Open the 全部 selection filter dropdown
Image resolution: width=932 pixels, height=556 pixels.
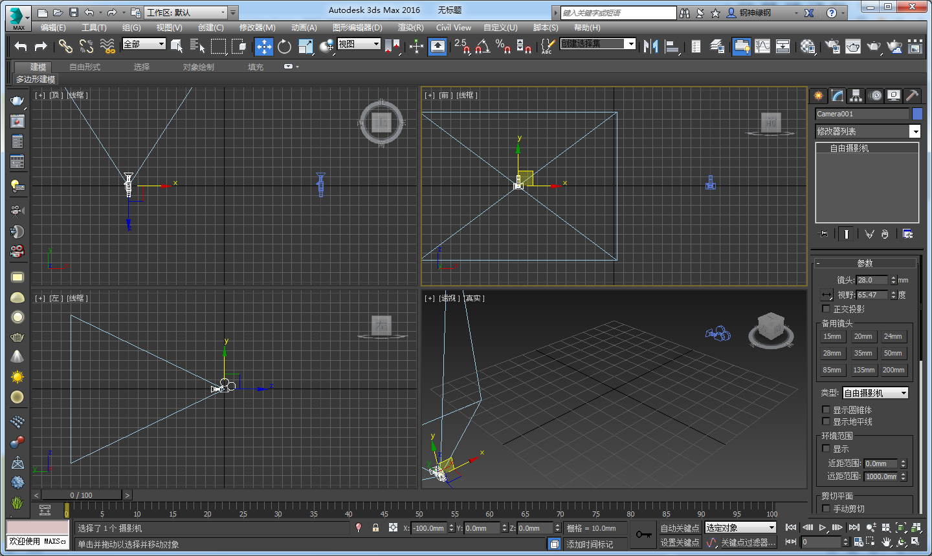coord(144,44)
